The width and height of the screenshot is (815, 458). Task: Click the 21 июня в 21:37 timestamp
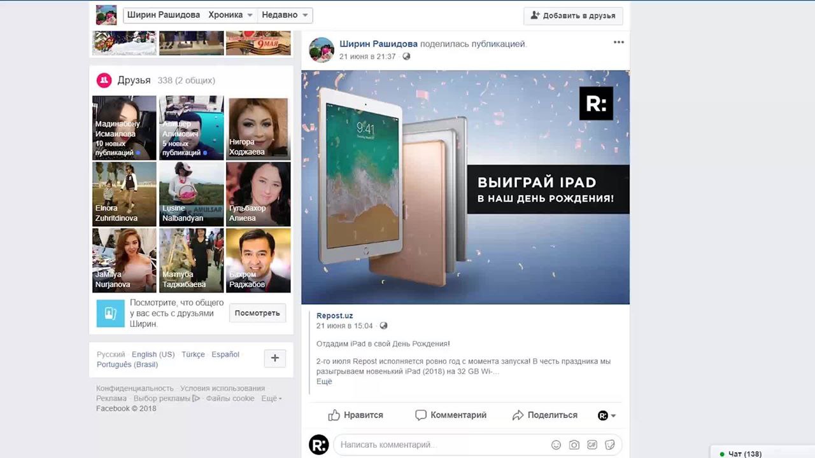[367, 57]
